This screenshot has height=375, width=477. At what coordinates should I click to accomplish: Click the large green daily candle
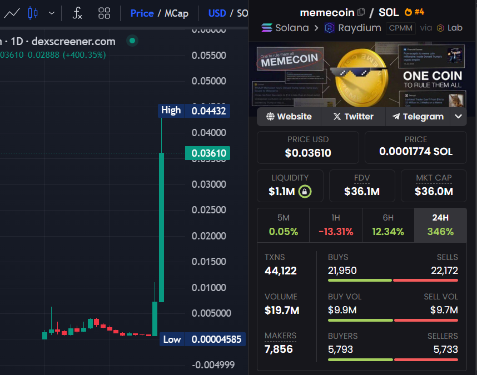click(x=162, y=227)
